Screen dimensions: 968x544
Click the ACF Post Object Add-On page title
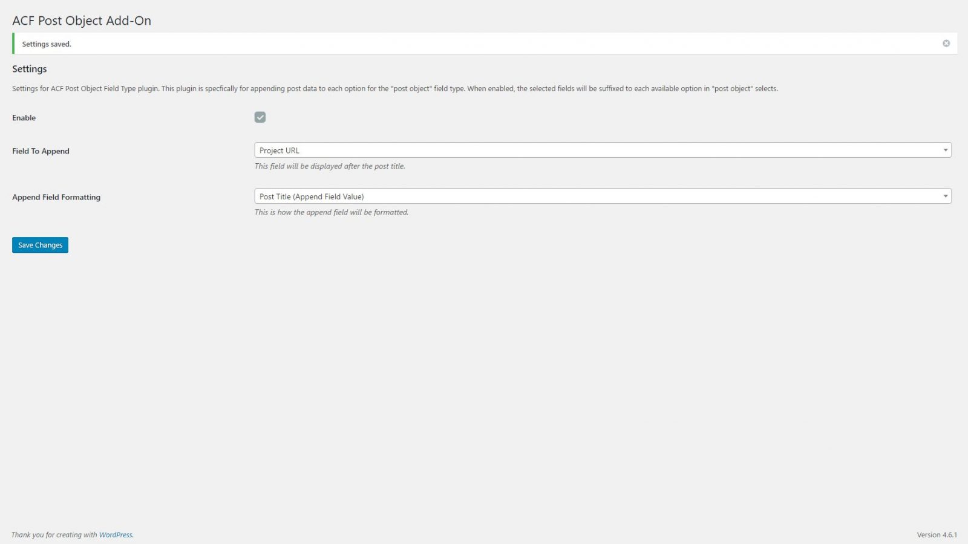pyautogui.click(x=82, y=21)
